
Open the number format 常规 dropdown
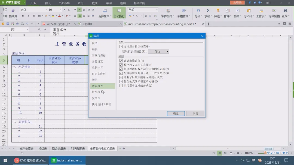157,10
